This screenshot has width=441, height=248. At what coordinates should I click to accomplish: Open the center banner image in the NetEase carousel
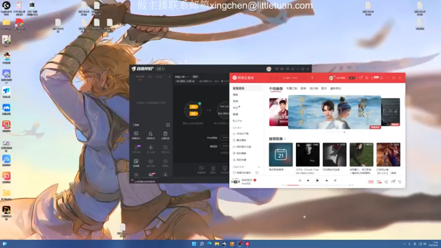click(x=335, y=112)
